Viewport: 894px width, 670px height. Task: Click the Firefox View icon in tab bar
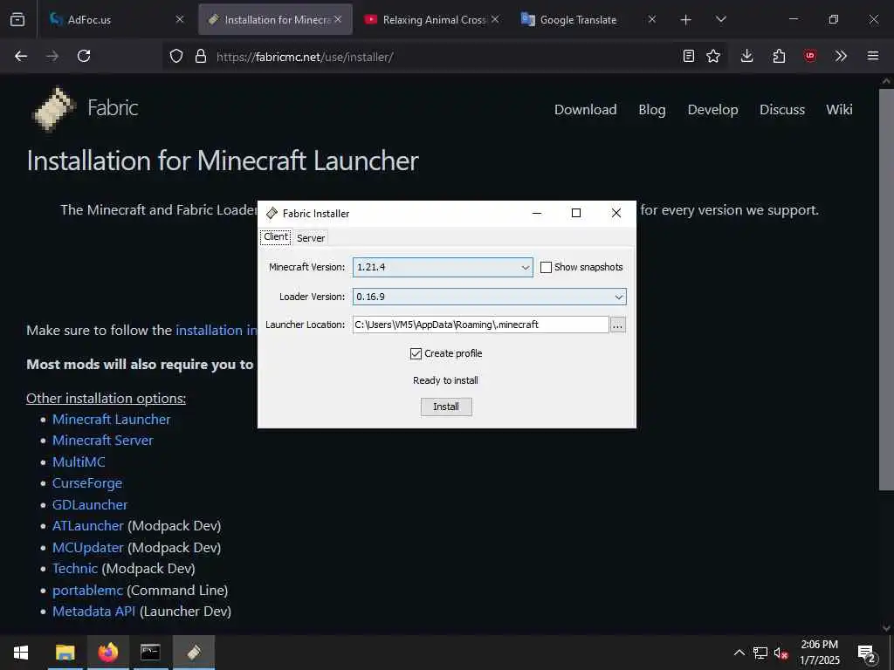pos(17,19)
